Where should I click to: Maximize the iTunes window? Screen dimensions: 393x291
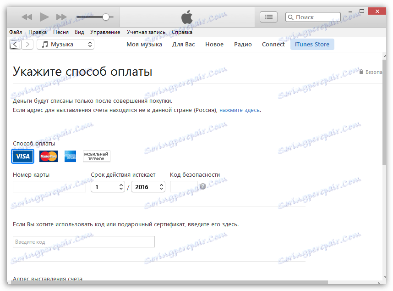tap(362, 11)
